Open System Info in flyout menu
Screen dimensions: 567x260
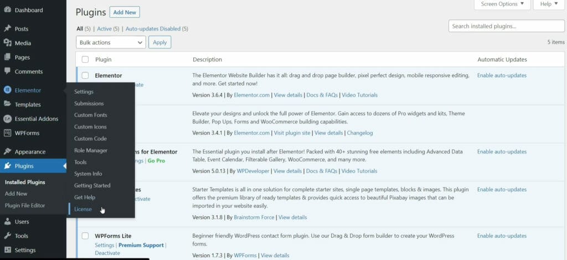coord(88,174)
